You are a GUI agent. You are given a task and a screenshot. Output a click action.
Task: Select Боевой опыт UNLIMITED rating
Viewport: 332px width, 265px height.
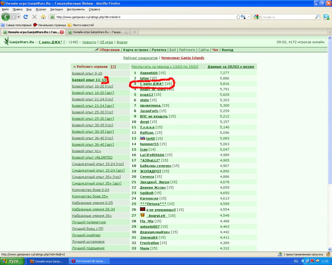point(92,158)
